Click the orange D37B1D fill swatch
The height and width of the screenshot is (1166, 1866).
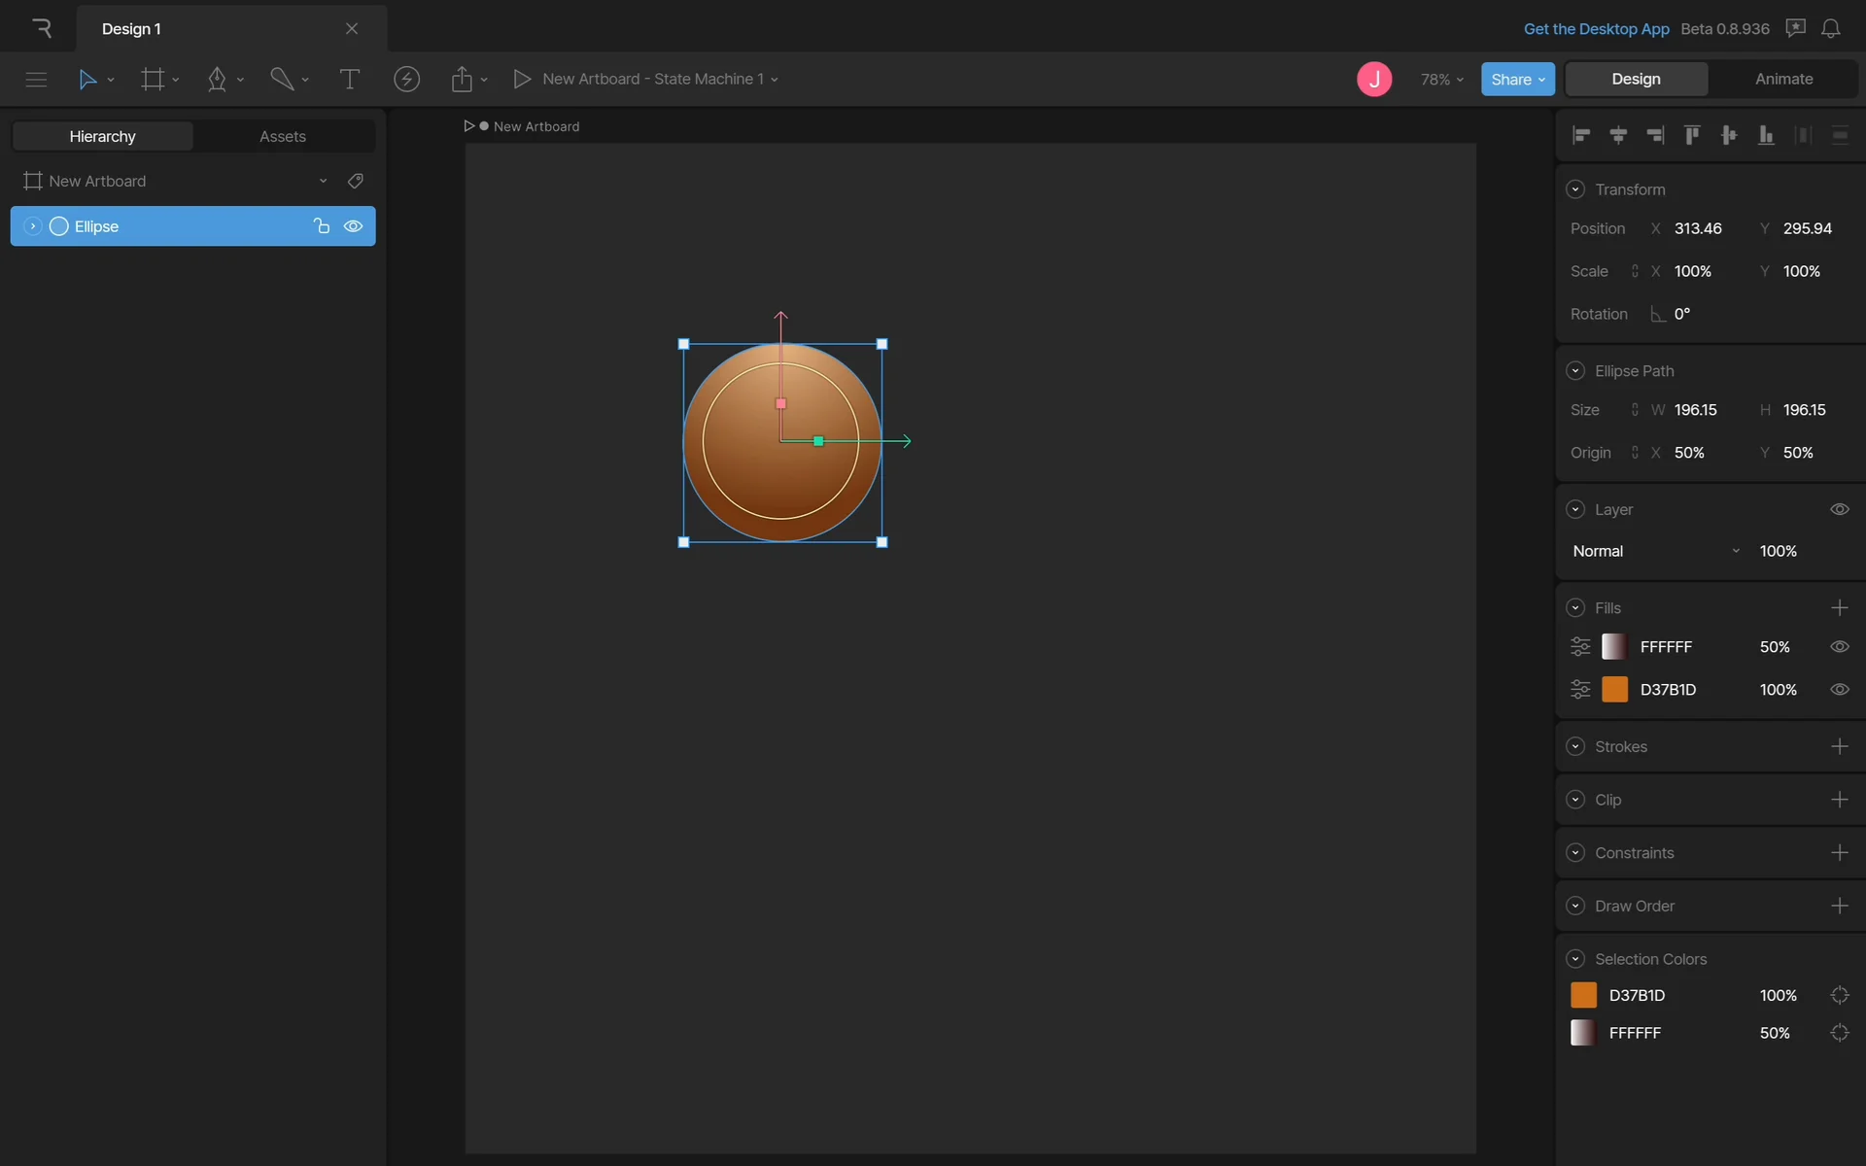(x=1614, y=690)
